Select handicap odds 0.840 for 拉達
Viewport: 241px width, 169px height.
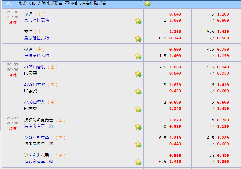(175, 14)
